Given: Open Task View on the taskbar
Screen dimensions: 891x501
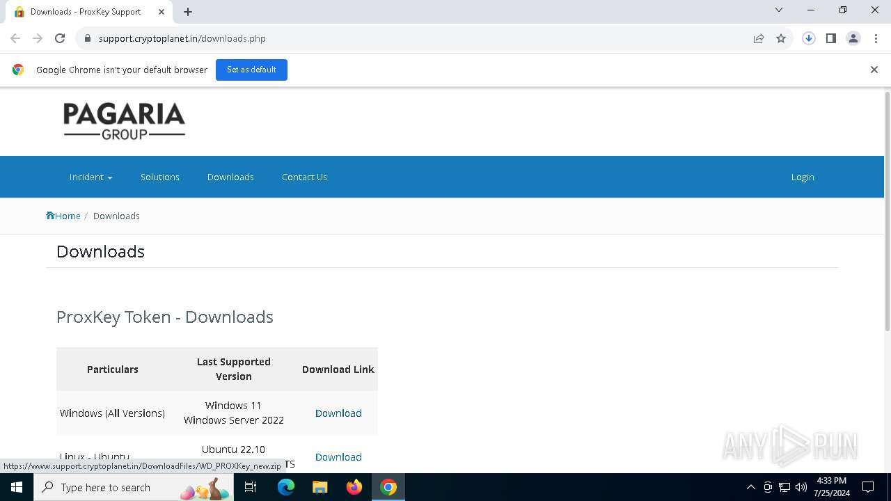Looking at the screenshot, I should [x=251, y=487].
